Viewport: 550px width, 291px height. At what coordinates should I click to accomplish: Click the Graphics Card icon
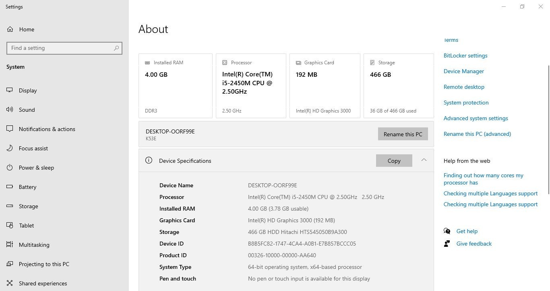click(x=298, y=63)
